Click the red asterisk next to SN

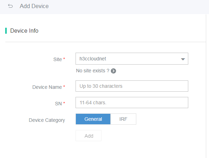(x=64, y=103)
